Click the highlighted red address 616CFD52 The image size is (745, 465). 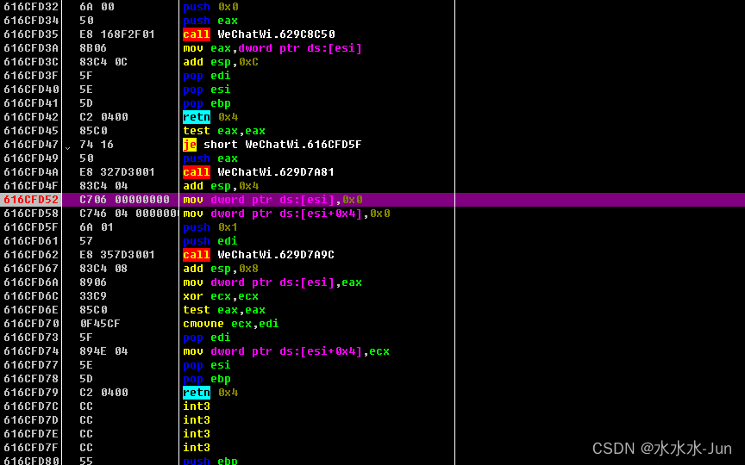[x=31, y=199]
